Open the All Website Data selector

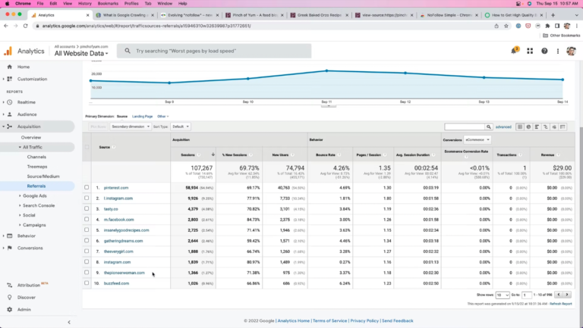[x=81, y=54]
